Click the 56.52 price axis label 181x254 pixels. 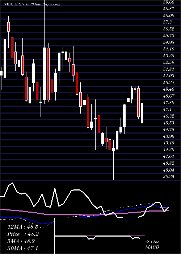pyautogui.click(x=168, y=29)
